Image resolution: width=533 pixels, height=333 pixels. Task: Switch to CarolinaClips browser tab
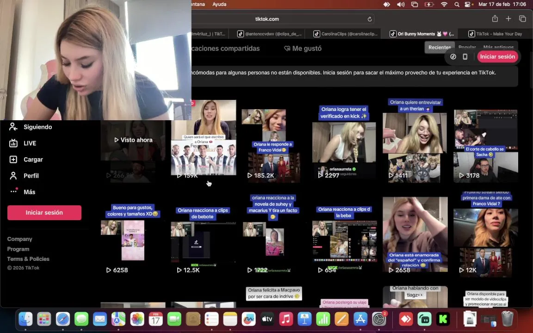pos(345,34)
